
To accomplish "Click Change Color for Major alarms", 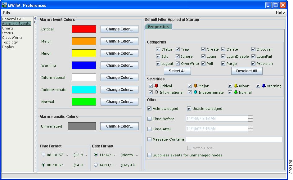I will pos(119,41).
